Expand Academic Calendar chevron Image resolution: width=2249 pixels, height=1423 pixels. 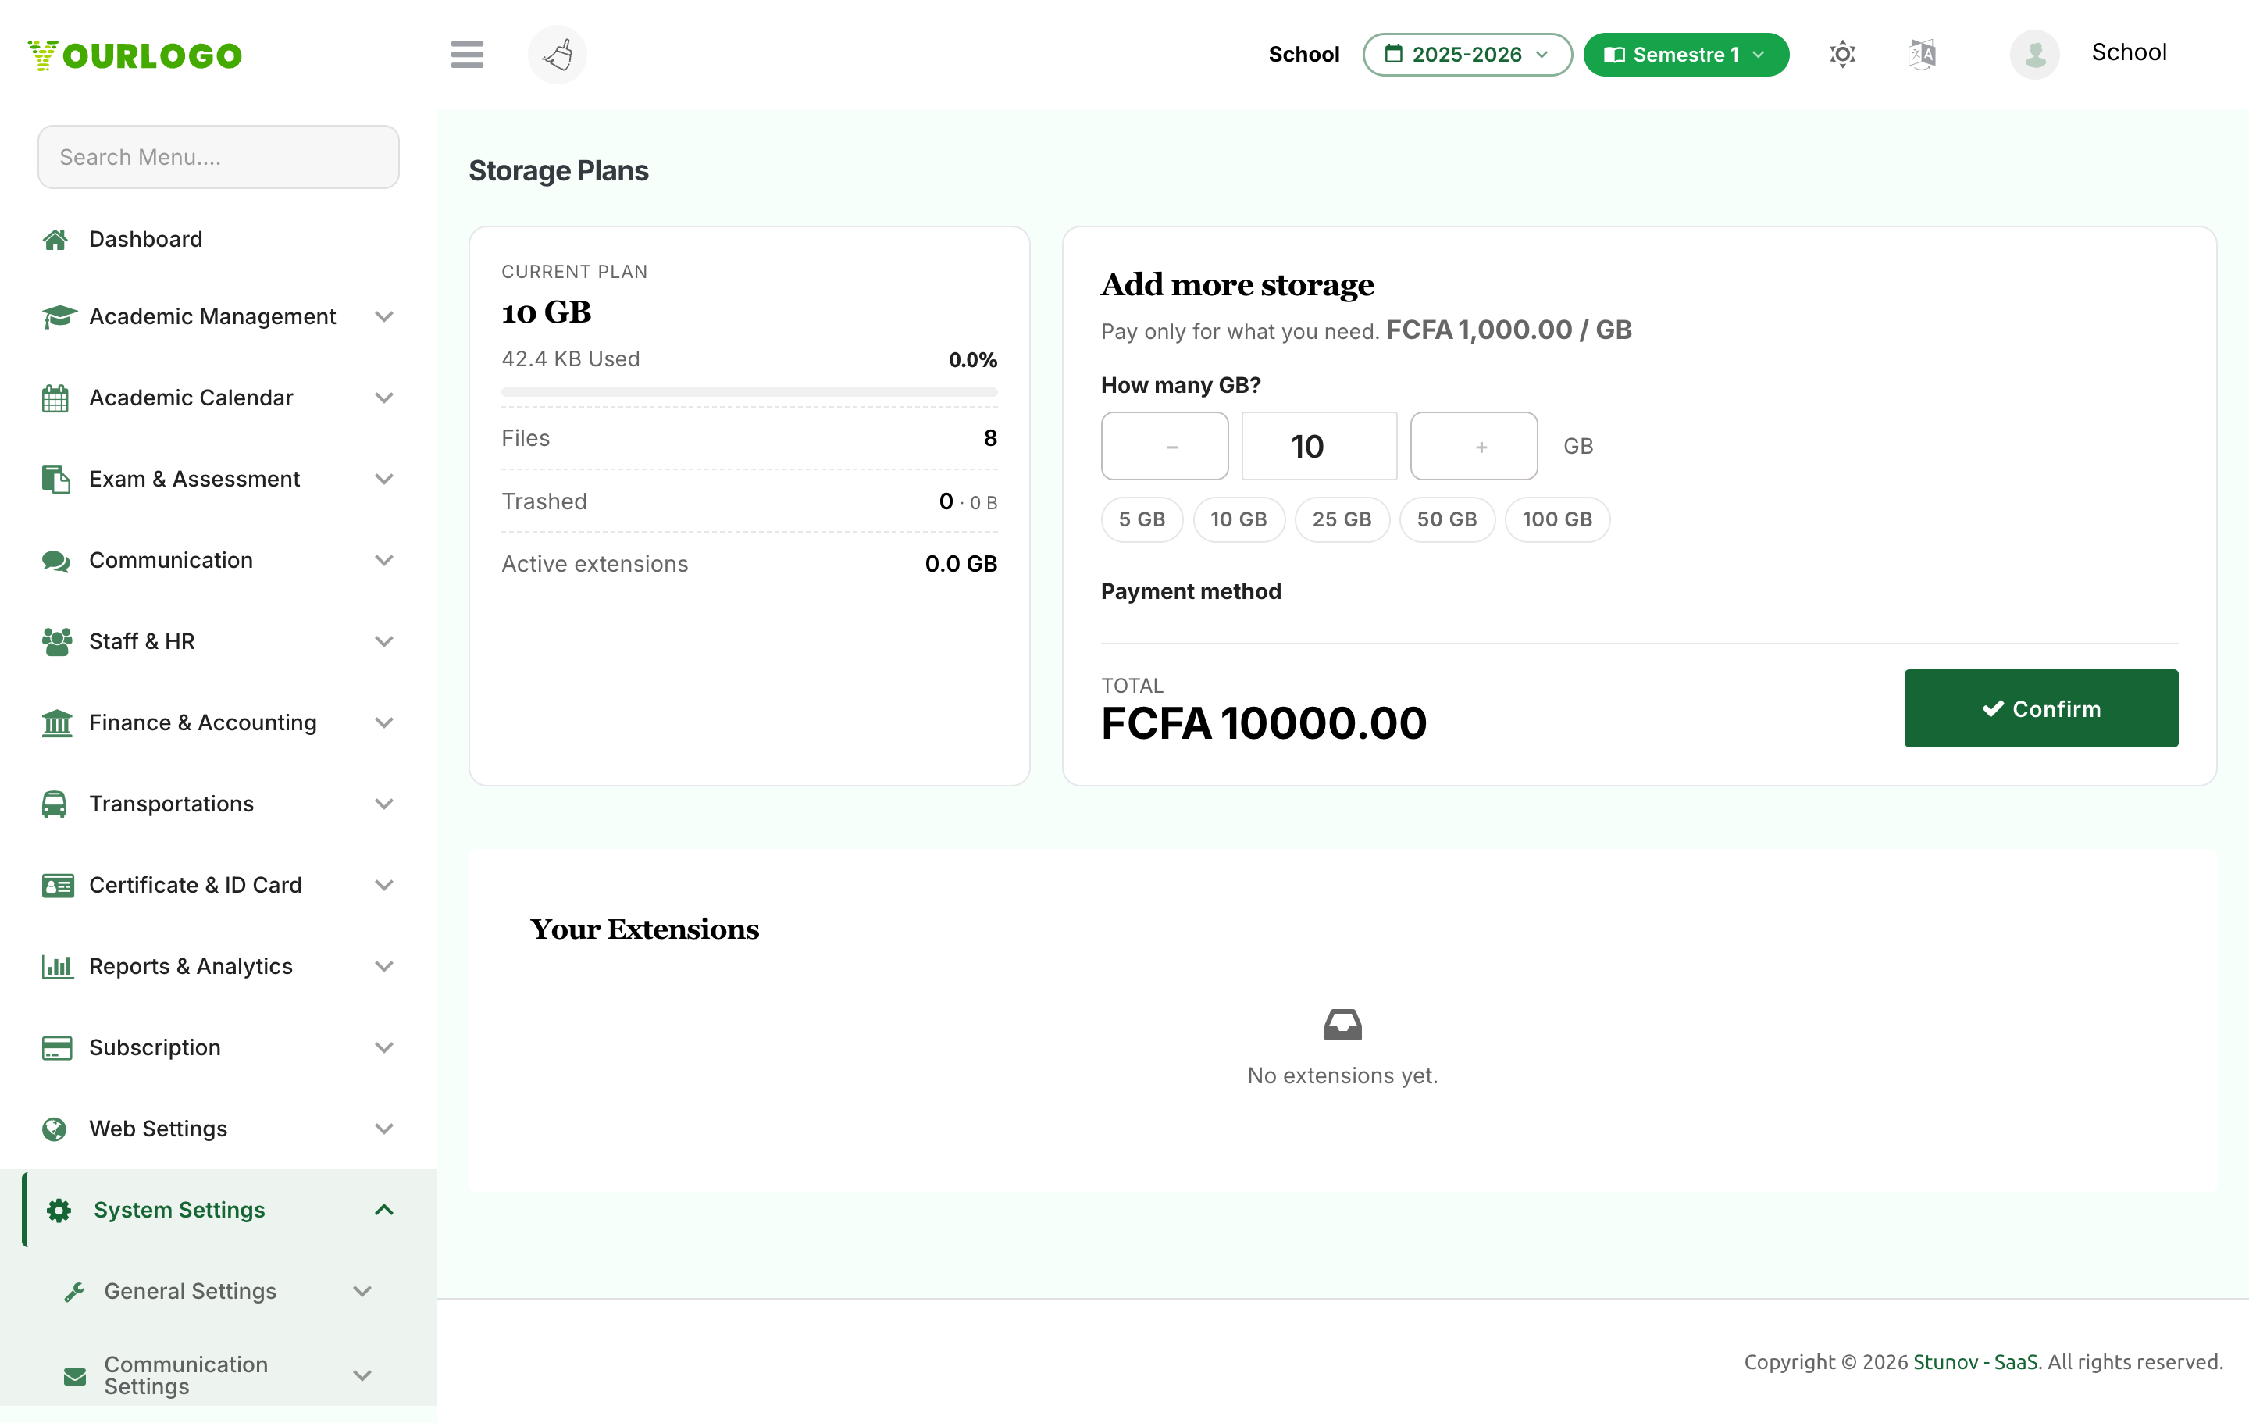[x=384, y=398]
